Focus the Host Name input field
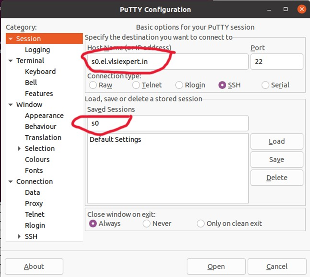 point(168,62)
